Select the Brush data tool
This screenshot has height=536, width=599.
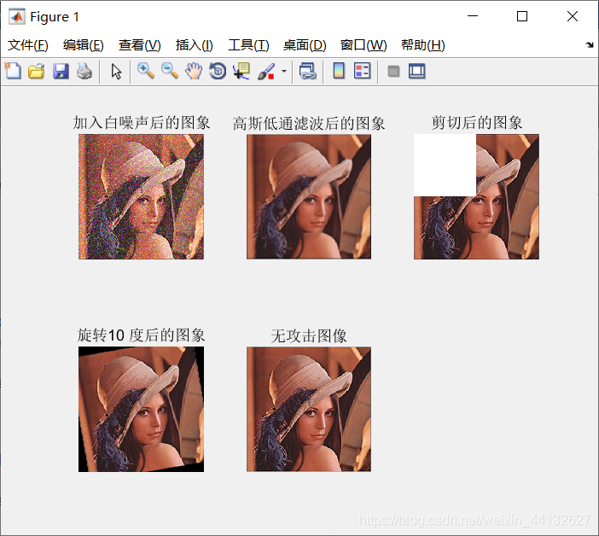tap(266, 71)
